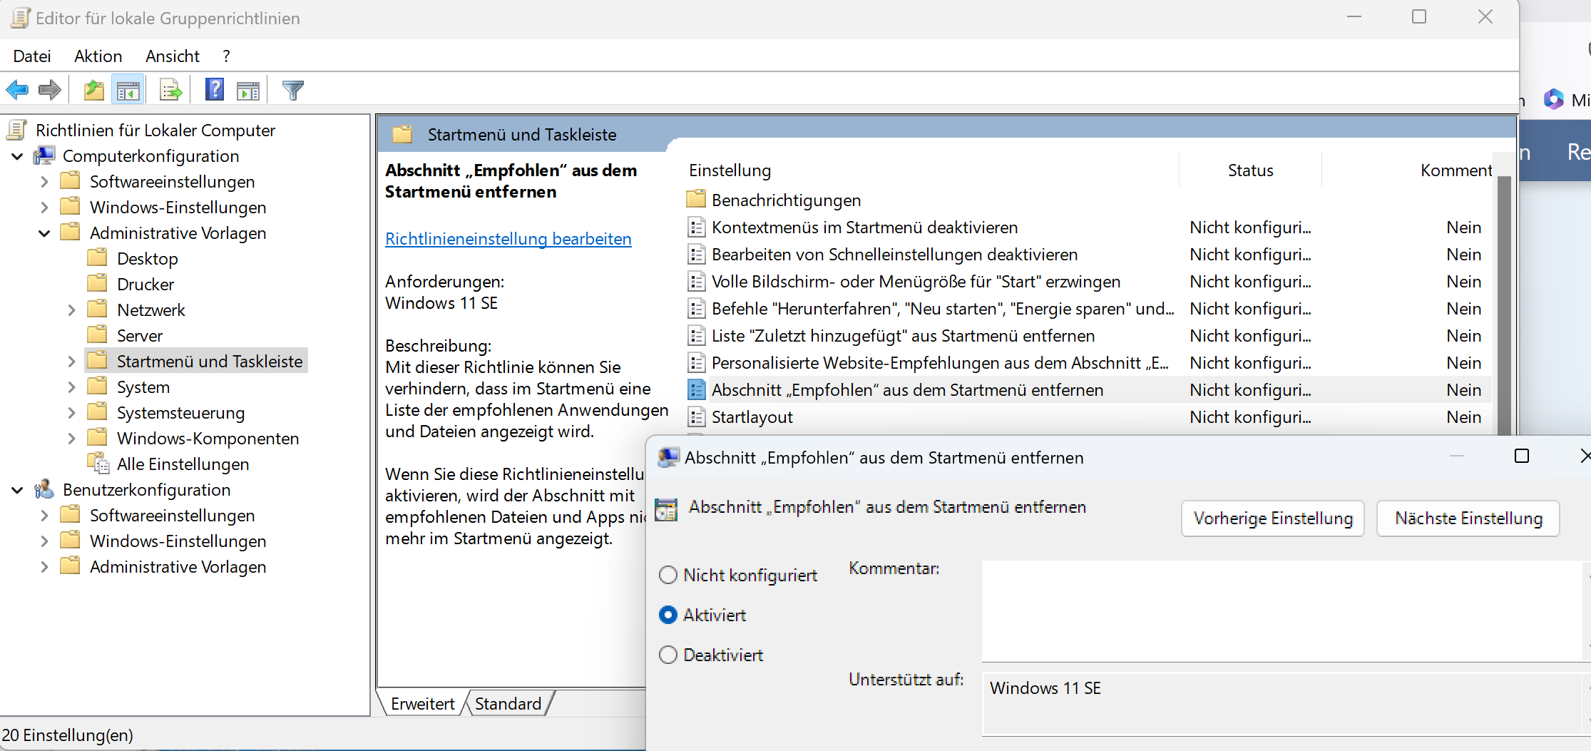
Task: Select the System folder label in the tree
Action: pyautogui.click(x=143, y=387)
